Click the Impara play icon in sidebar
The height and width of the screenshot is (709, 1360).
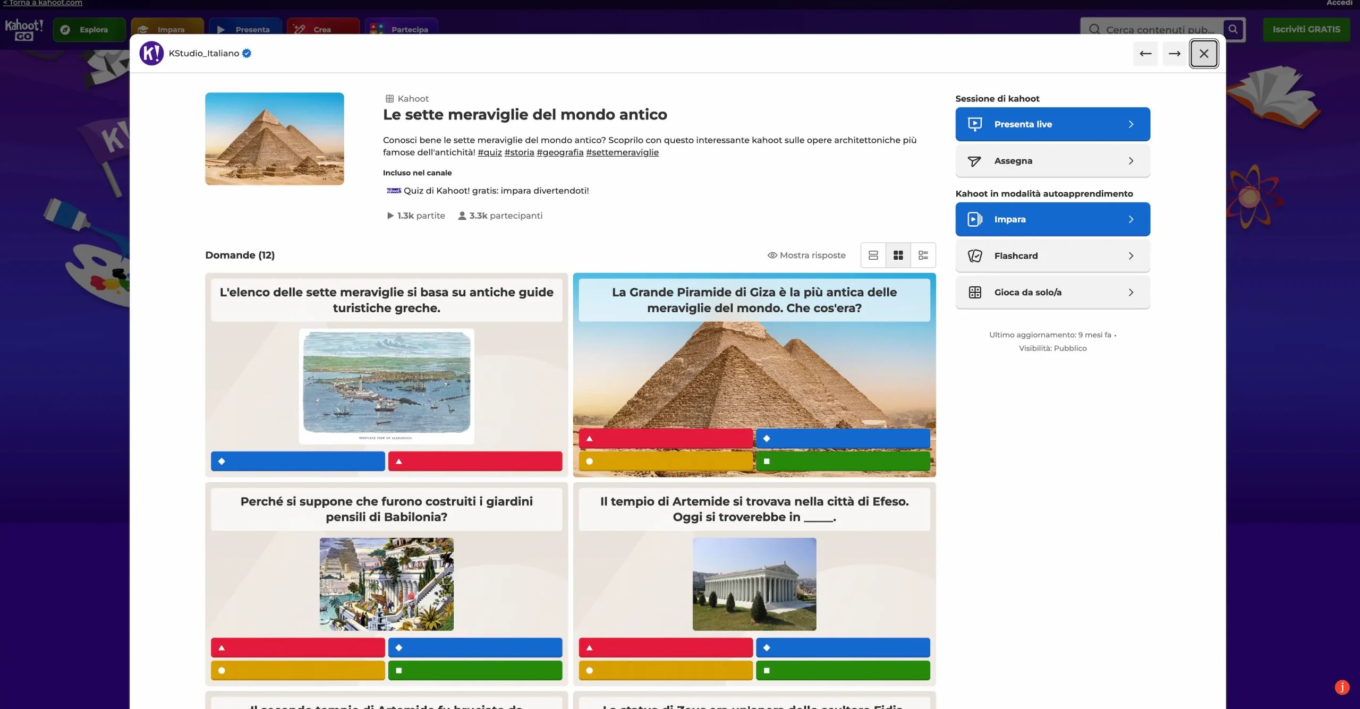tap(975, 219)
